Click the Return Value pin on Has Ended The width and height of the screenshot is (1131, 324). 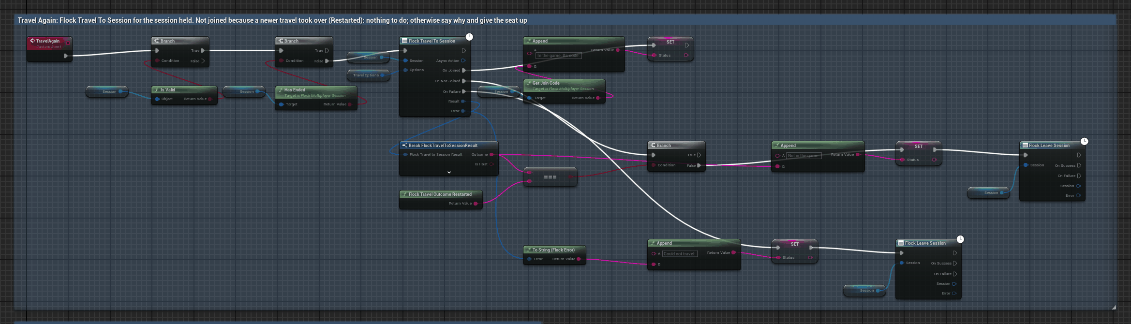[350, 104]
